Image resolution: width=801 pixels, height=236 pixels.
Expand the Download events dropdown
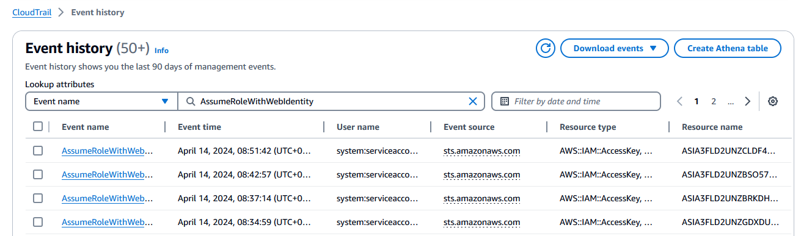[615, 48]
